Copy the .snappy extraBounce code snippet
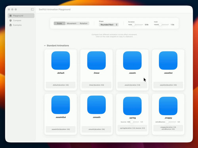The image size is (198, 148). pyautogui.click(x=168, y=128)
